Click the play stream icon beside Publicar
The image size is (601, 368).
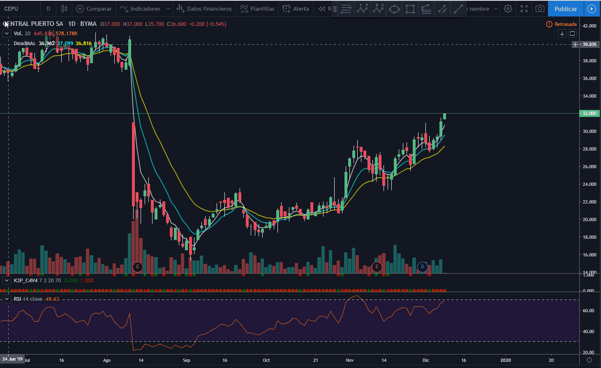pyautogui.click(x=592, y=9)
